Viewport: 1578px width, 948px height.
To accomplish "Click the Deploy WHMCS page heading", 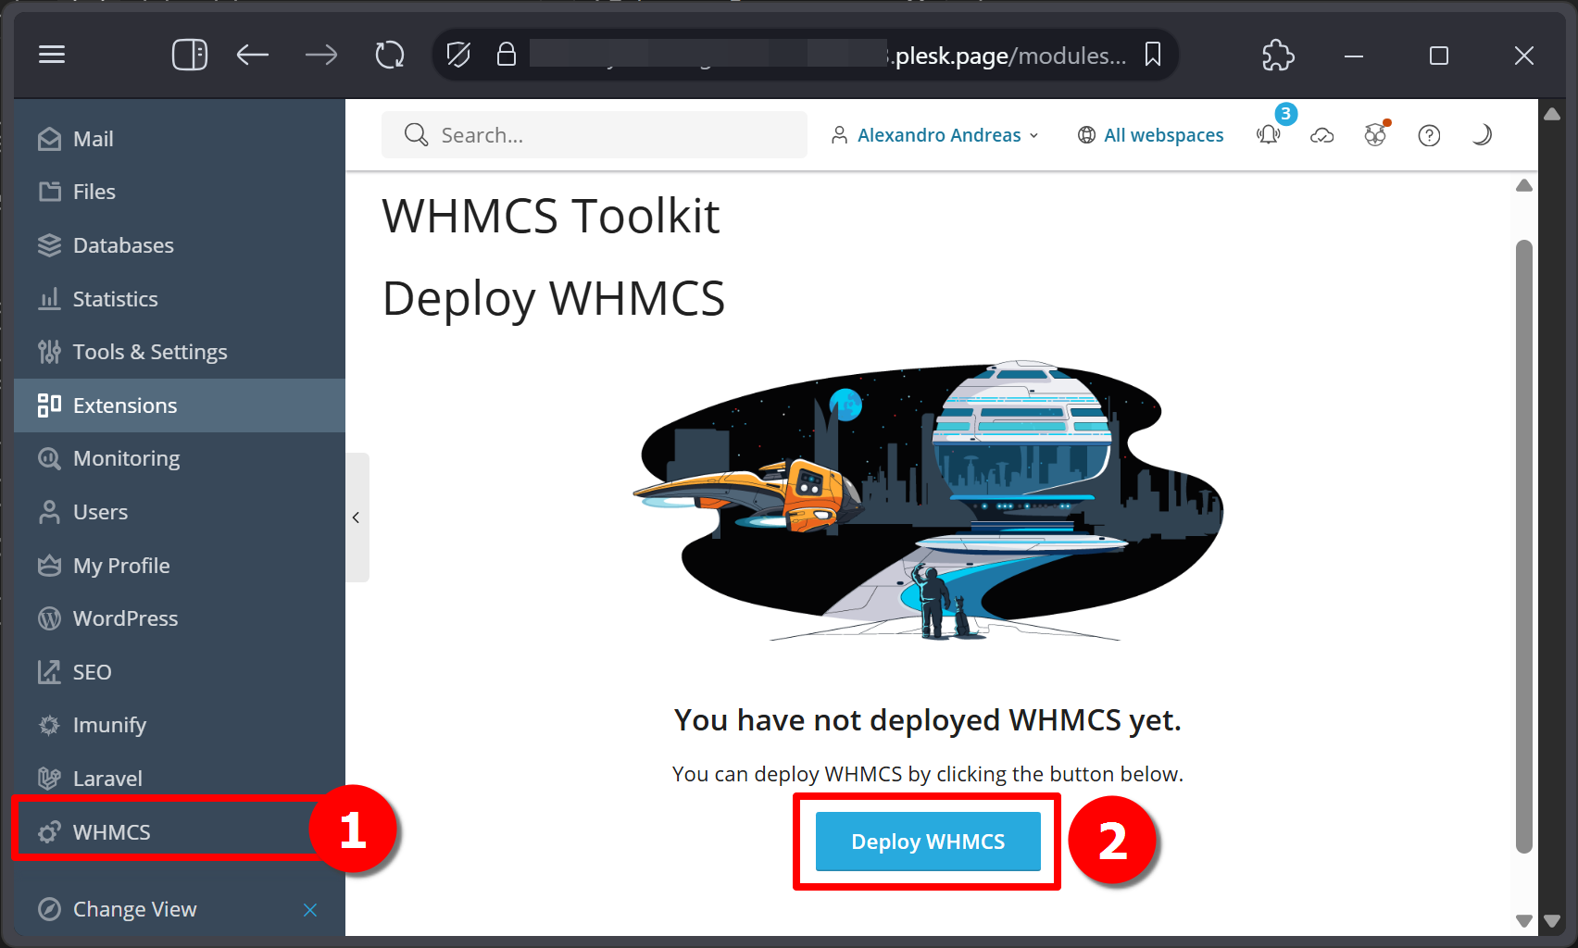I will [554, 299].
